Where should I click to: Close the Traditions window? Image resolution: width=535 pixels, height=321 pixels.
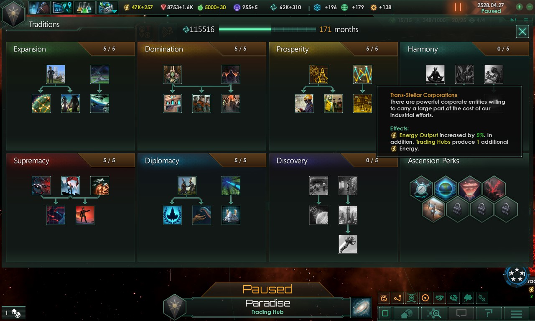[522, 31]
